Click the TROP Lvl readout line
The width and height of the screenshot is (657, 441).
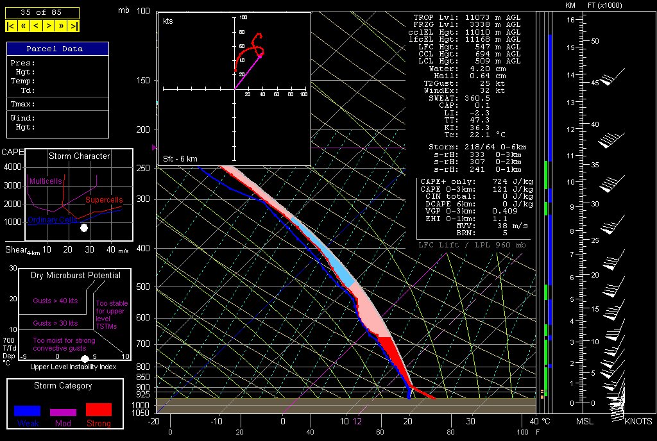467,17
